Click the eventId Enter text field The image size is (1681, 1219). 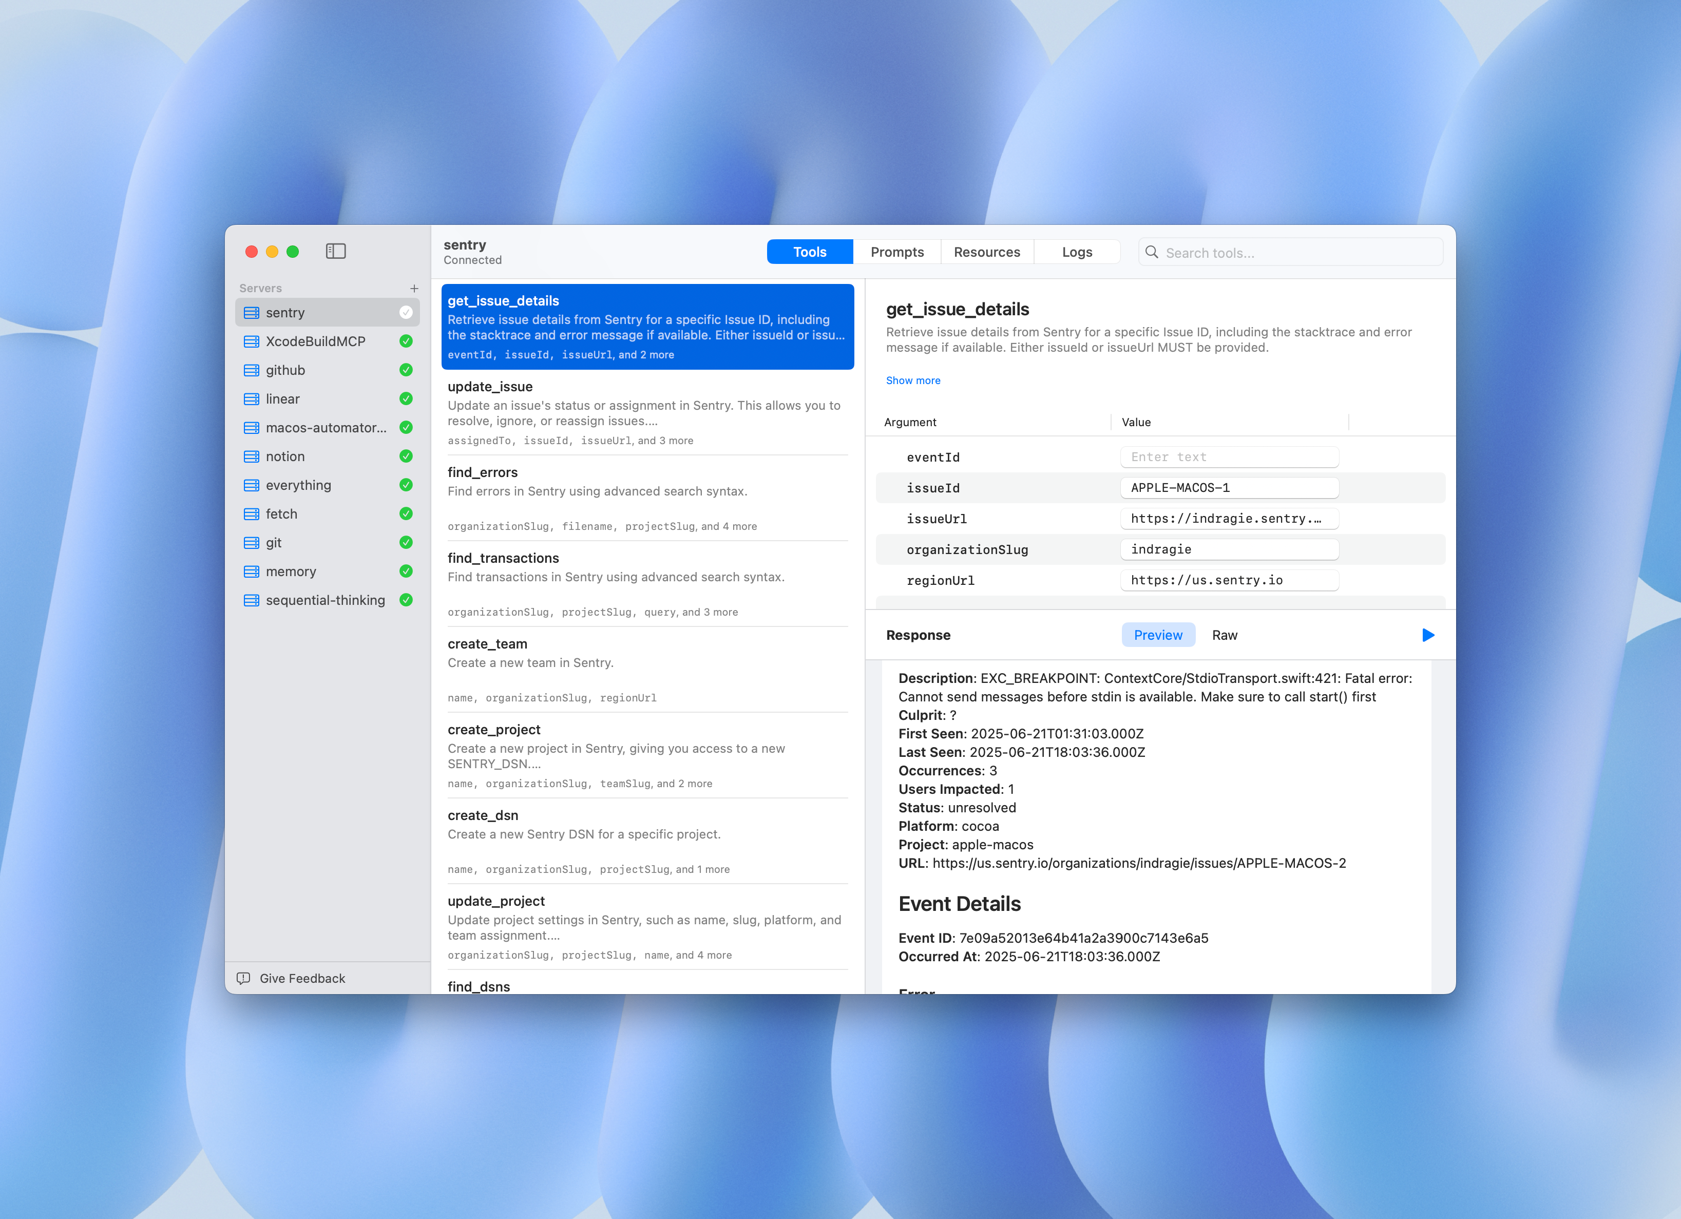point(1229,457)
